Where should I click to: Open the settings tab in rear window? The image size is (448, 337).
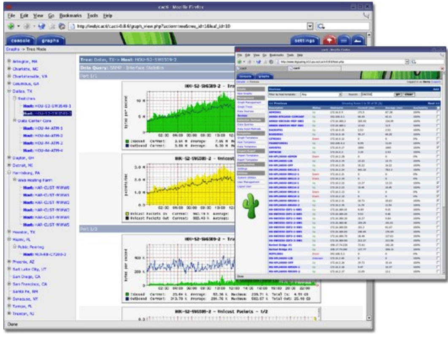(305, 40)
